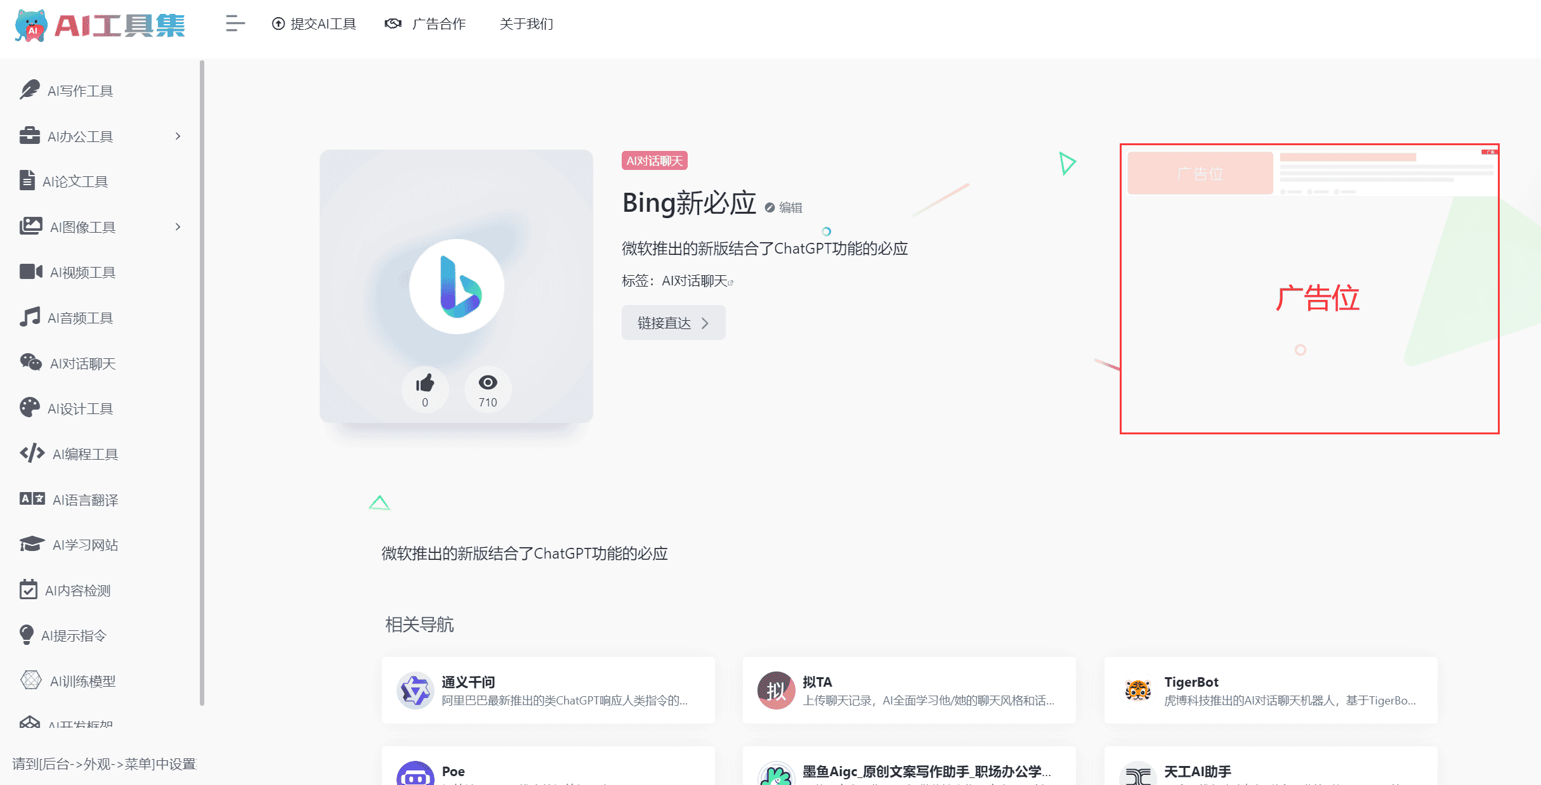The image size is (1541, 785).
Task: Click the small pink 广告位 placeholder
Action: (x=1200, y=173)
